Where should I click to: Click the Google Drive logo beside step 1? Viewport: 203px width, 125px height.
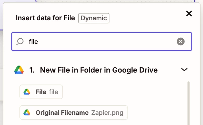pos(19,70)
